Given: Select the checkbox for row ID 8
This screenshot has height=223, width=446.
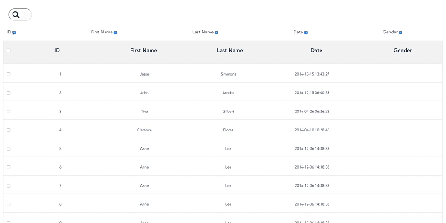Looking at the screenshot, I should 8,204.
